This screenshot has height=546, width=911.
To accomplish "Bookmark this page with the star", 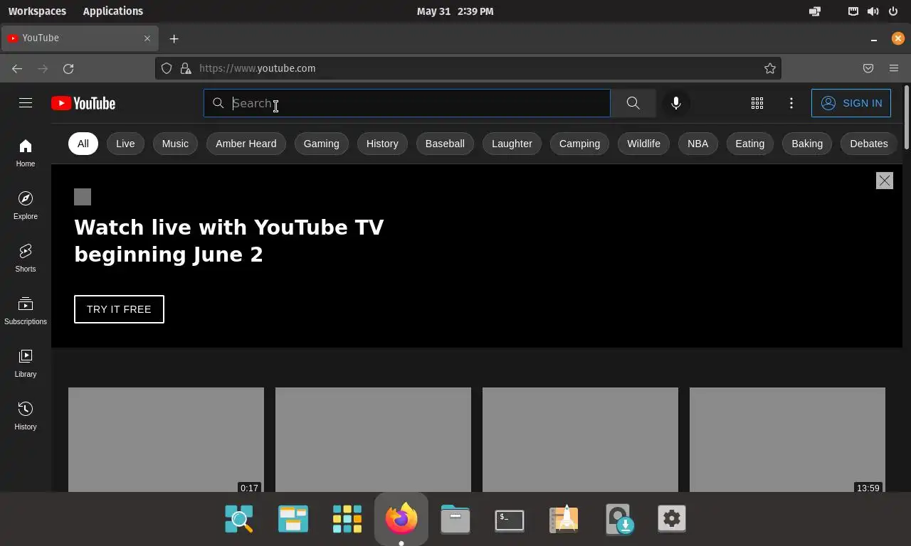I will click(770, 68).
